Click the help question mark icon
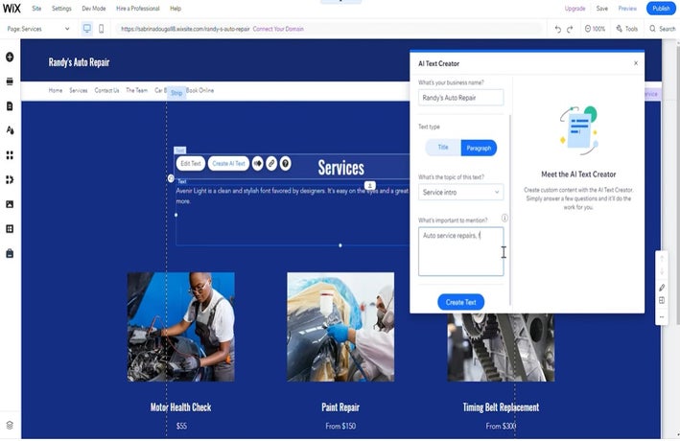The width and height of the screenshot is (680, 441). click(x=286, y=164)
